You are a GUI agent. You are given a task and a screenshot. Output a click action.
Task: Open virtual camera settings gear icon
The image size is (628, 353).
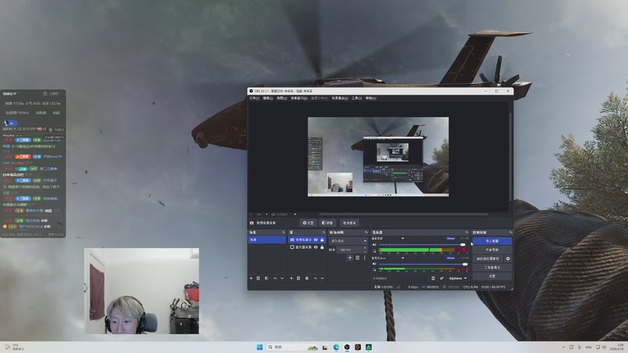(x=508, y=259)
